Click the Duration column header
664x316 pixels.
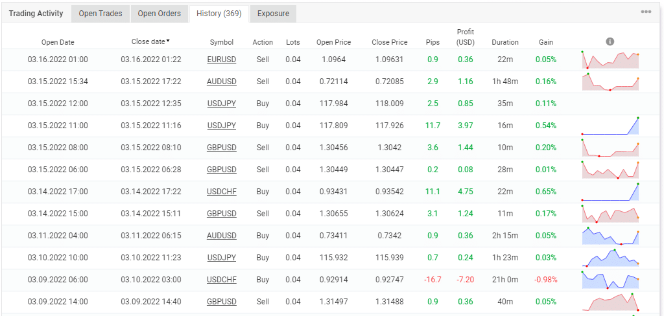pos(505,42)
